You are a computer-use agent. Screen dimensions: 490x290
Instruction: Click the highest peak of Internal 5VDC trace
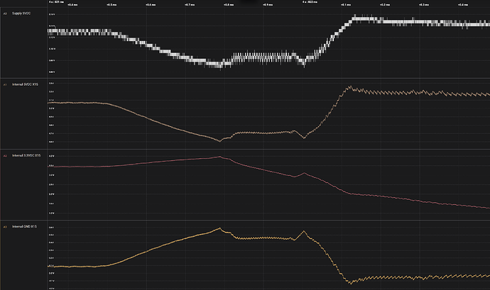point(349,87)
